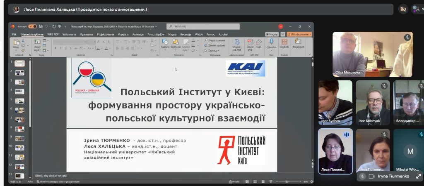
Task: Click the Rozmieść arrange icon
Action: [x=176, y=43]
